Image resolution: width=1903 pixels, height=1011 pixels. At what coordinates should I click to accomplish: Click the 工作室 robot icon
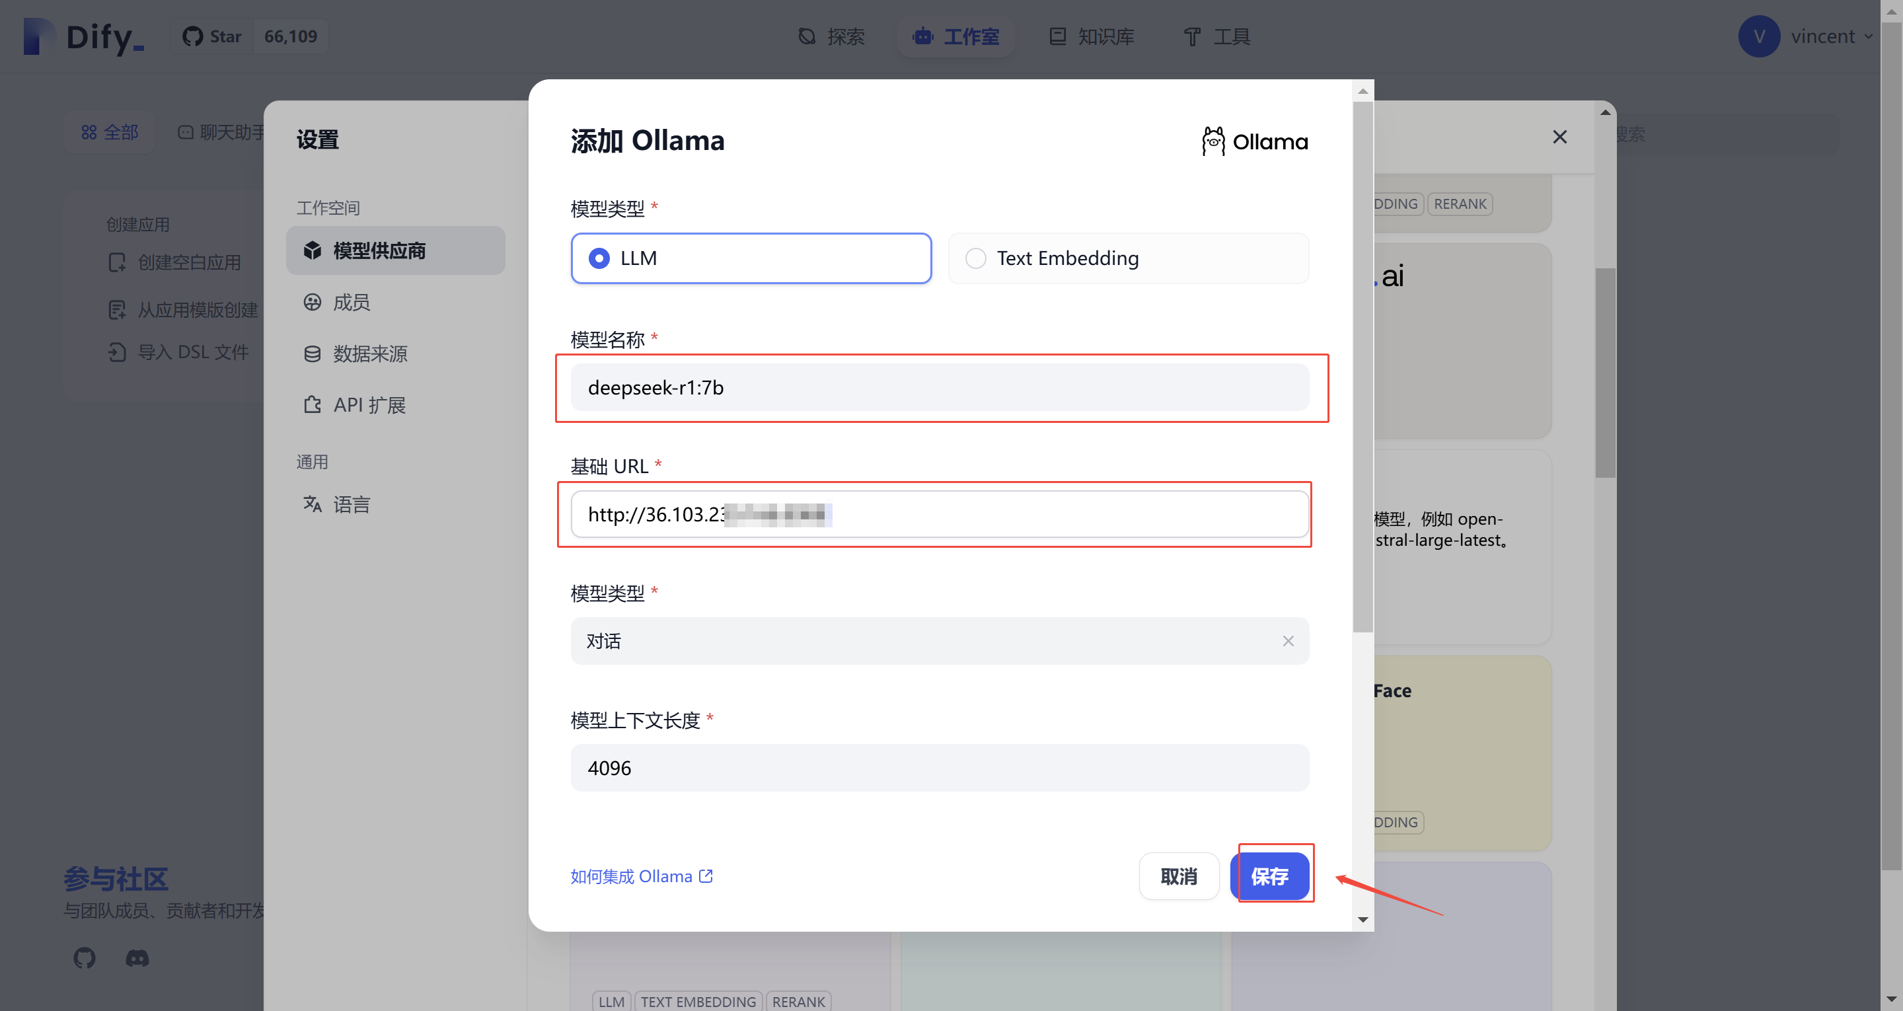pos(922,36)
